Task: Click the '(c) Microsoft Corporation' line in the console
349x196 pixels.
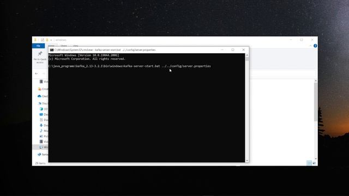Action: tap(87, 59)
